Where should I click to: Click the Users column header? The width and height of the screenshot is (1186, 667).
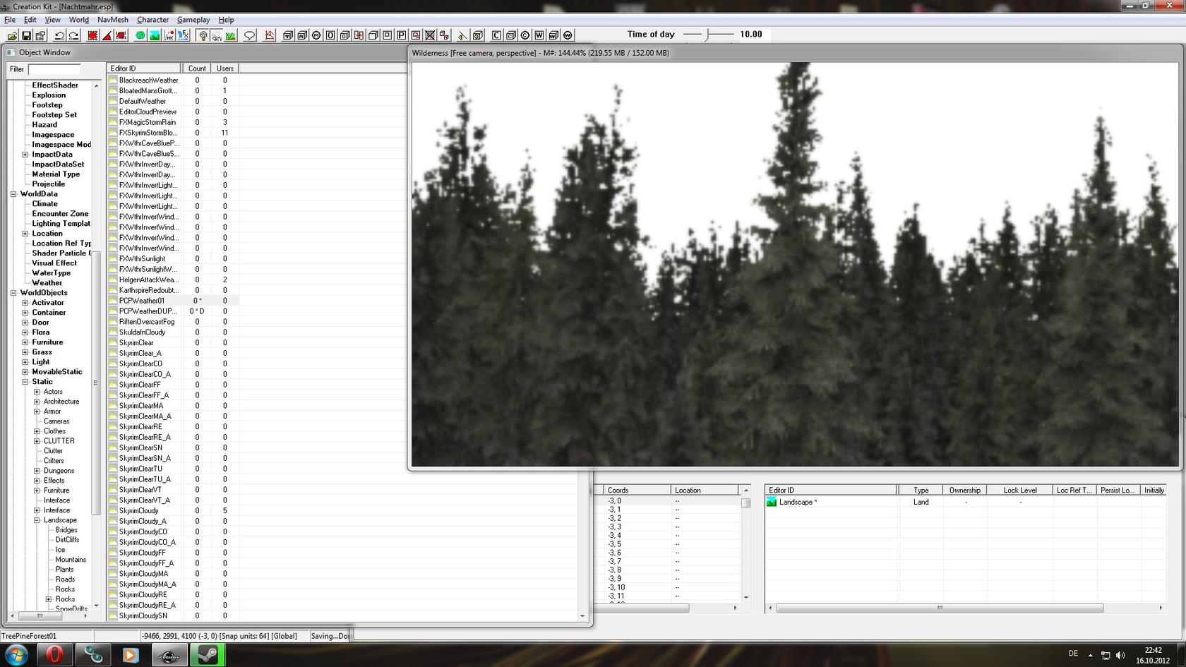tap(224, 68)
